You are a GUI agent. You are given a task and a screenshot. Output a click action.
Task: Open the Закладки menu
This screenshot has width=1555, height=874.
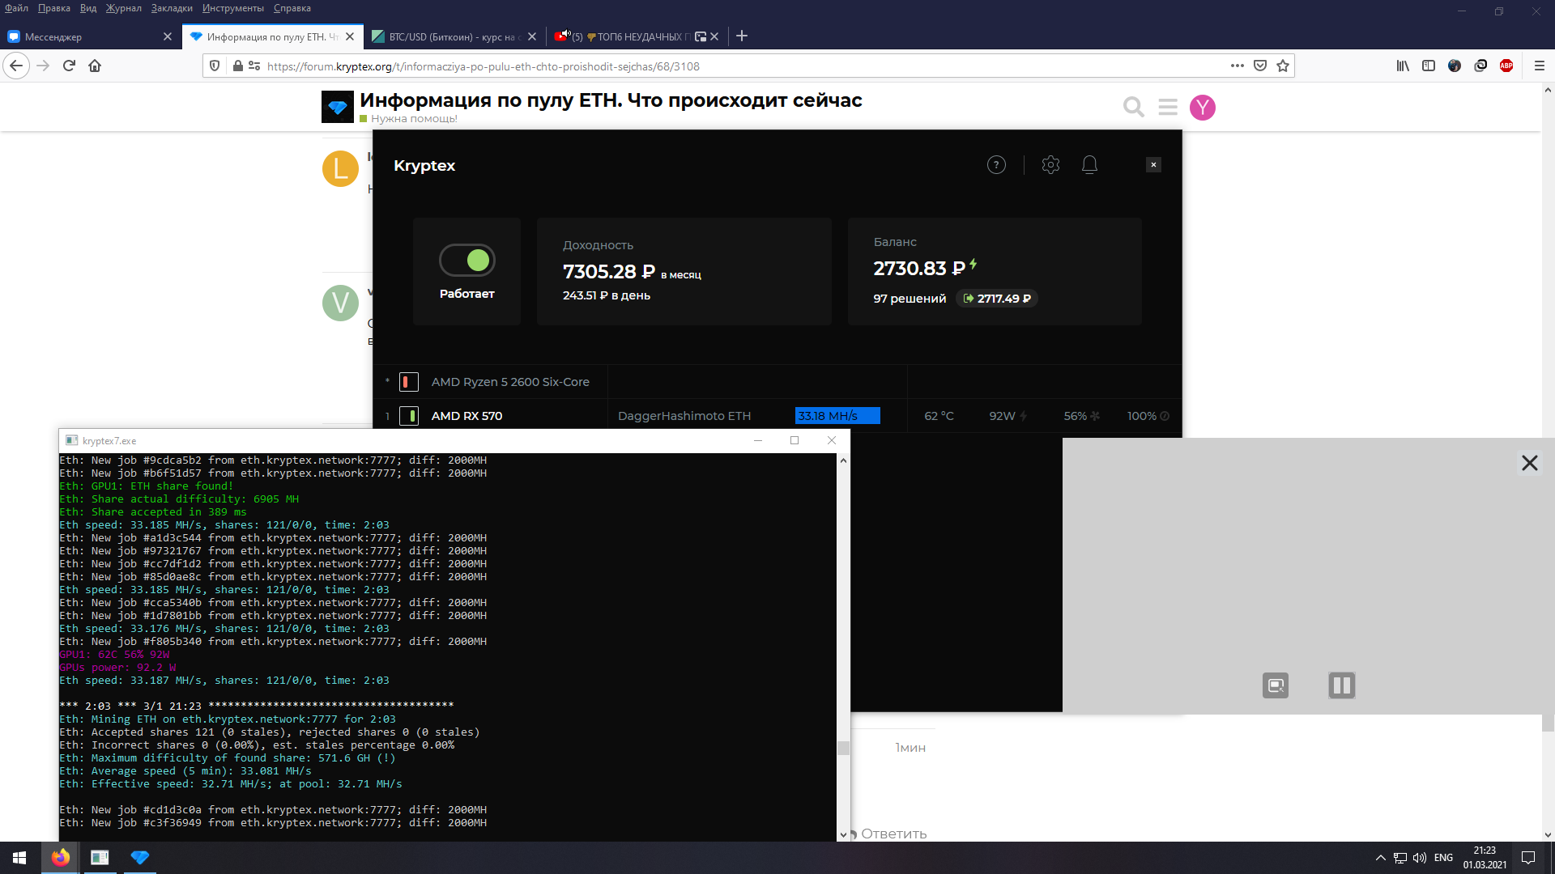click(x=172, y=8)
